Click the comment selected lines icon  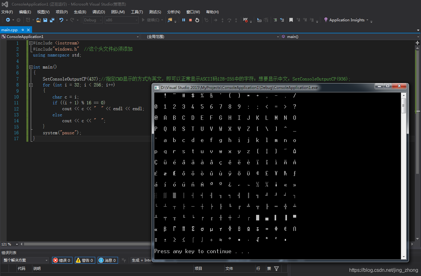(x=275, y=20)
